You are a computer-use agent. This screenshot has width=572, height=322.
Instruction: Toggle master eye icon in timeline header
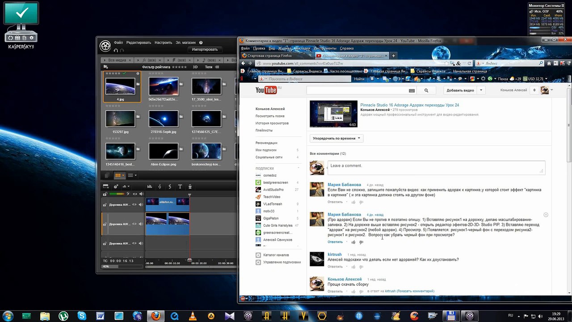tap(135, 194)
